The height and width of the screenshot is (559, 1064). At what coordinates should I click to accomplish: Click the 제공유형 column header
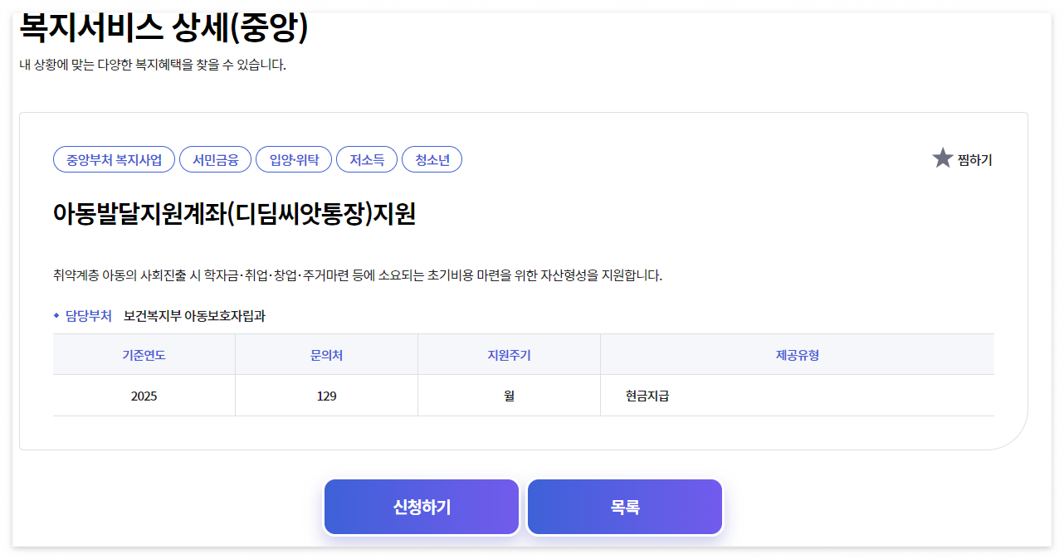click(797, 353)
